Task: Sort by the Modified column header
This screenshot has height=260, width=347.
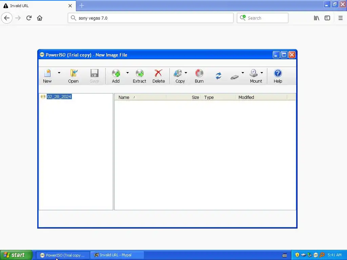Action: point(261,97)
